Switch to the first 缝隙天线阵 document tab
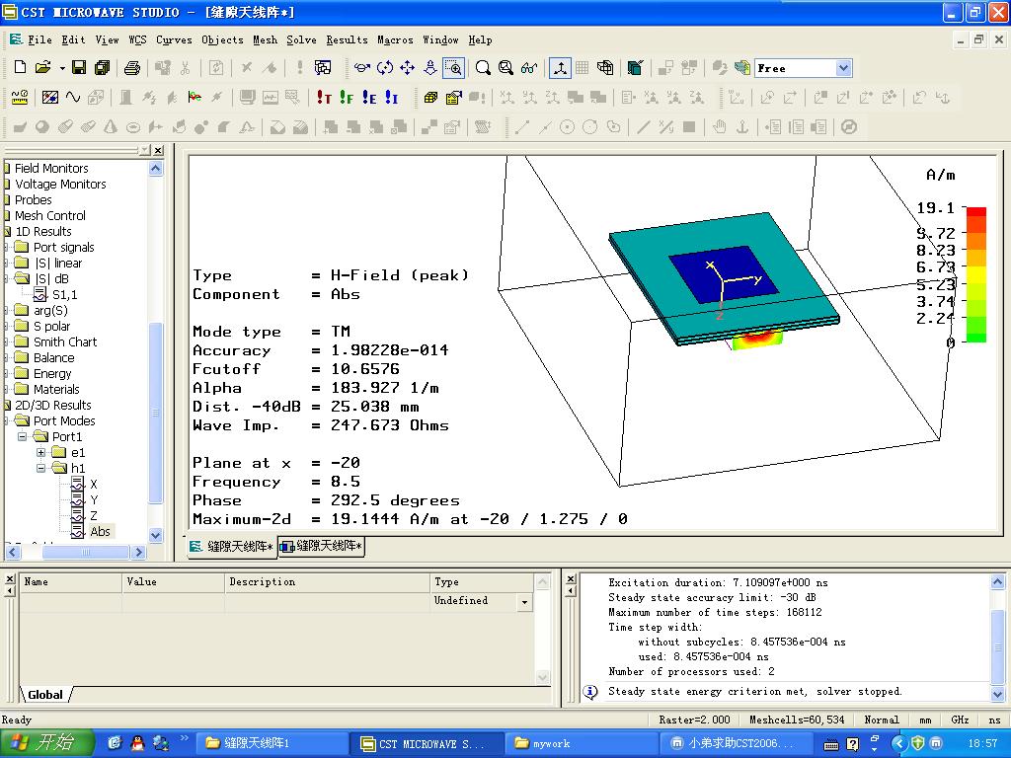Image resolution: width=1011 pixels, height=758 pixels. pos(232,547)
